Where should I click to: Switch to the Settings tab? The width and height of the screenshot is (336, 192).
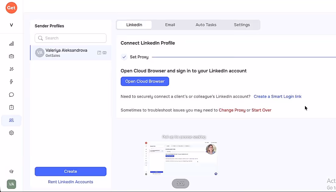(x=242, y=25)
